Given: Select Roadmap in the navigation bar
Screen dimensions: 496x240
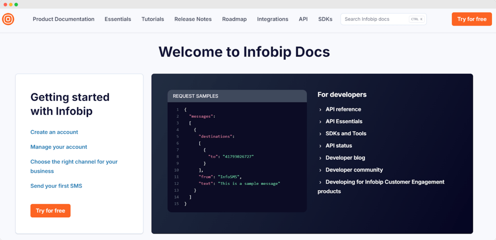Looking at the screenshot, I should 234,19.
